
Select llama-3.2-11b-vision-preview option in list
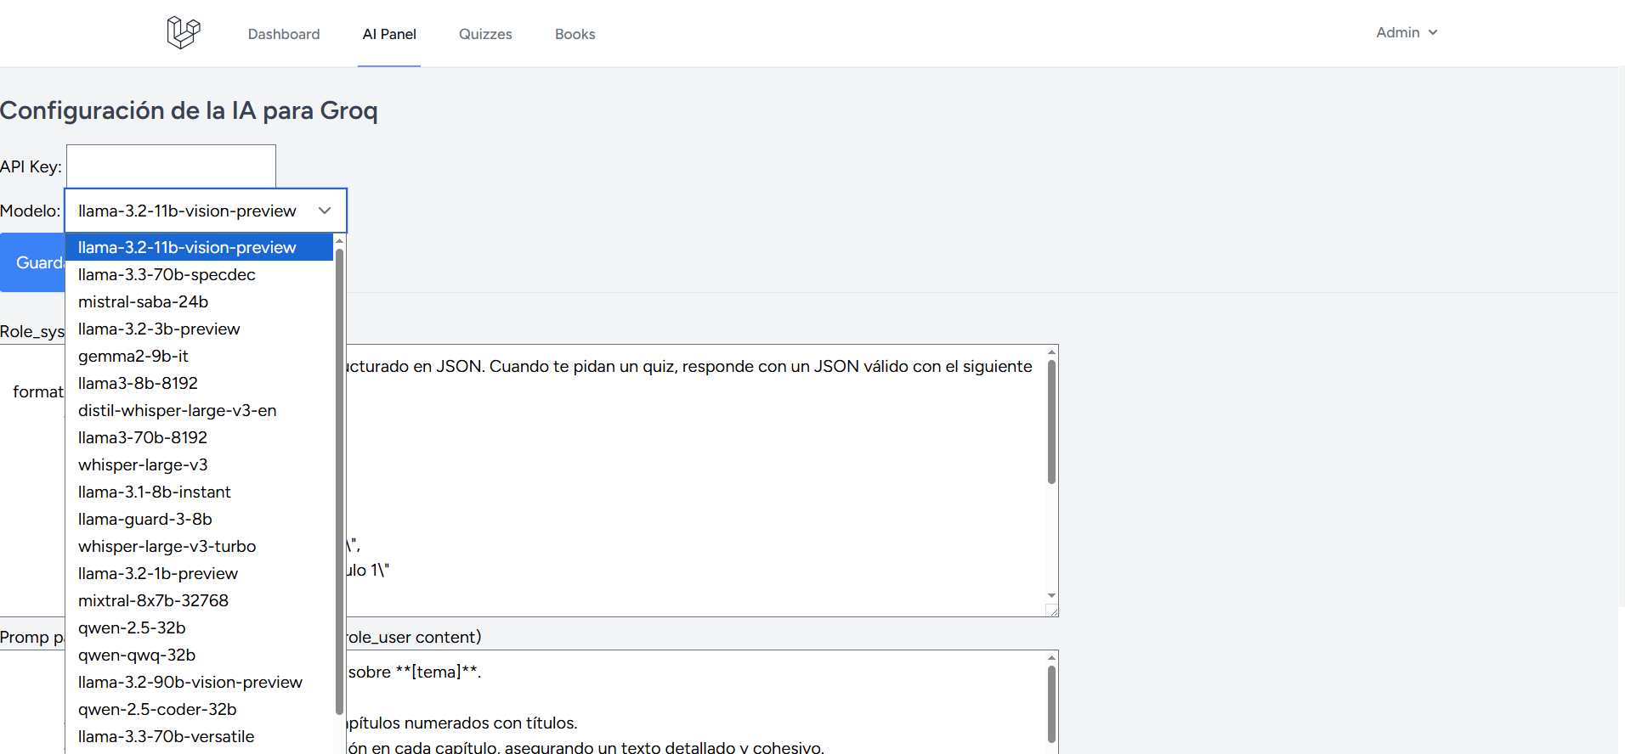pyautogui.click(x=199, y=247)
